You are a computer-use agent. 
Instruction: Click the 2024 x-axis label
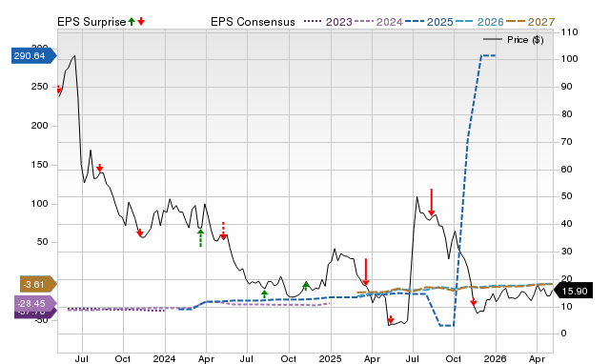point(164,358)
